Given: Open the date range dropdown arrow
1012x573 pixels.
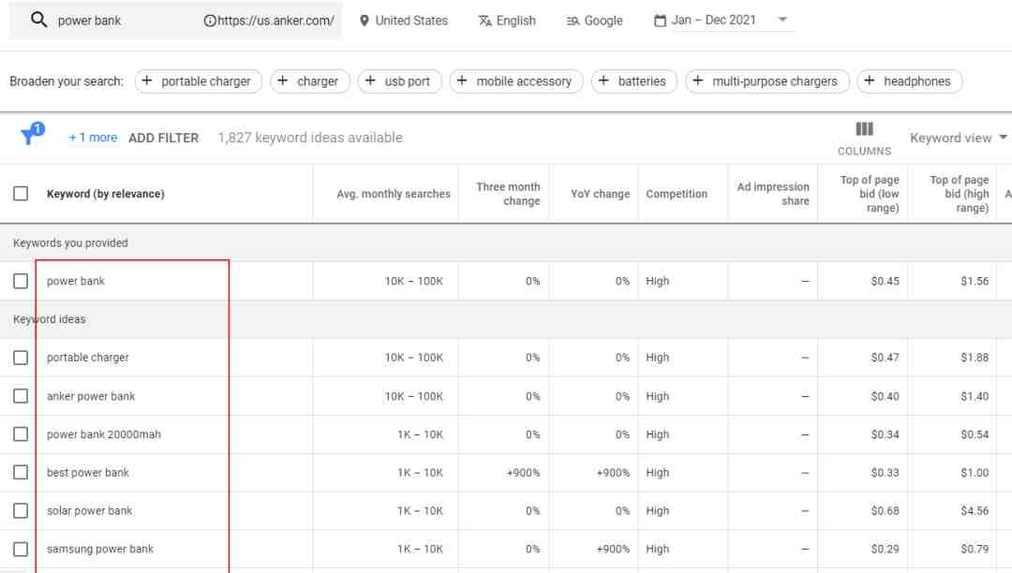Looking at the screenshot, I should tap(782, 20).
